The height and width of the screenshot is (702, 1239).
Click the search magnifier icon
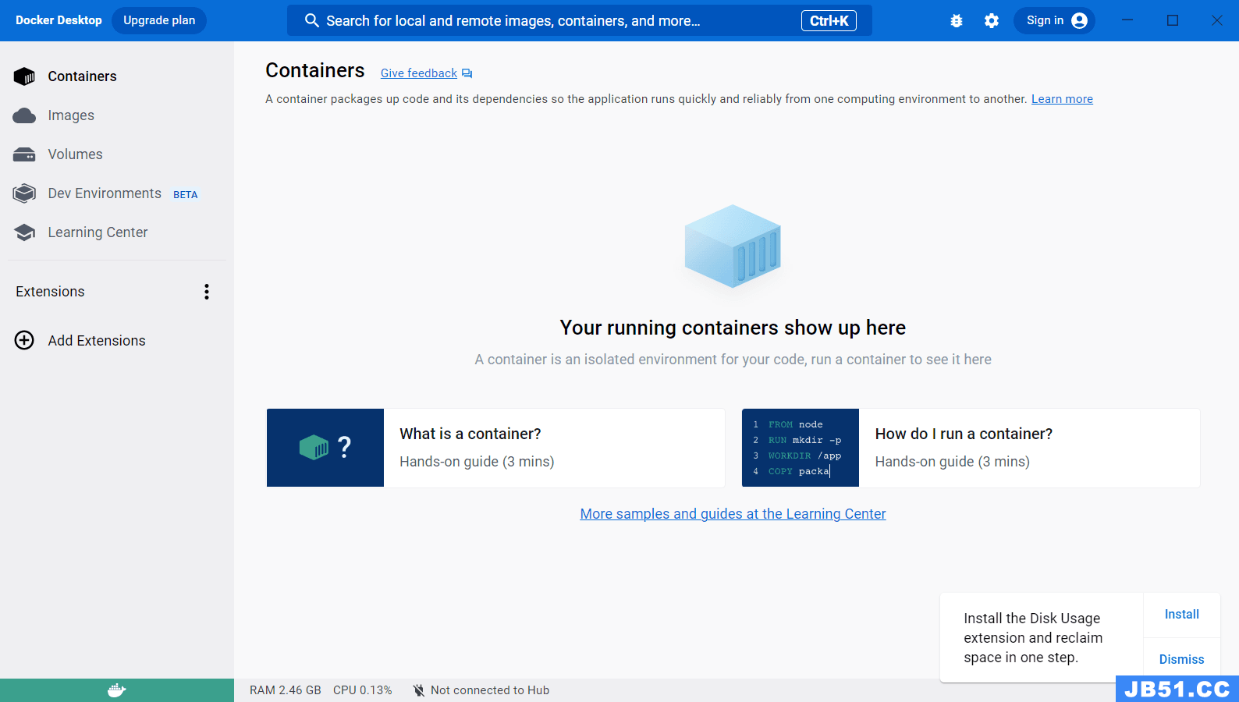[x=311, y=20]
